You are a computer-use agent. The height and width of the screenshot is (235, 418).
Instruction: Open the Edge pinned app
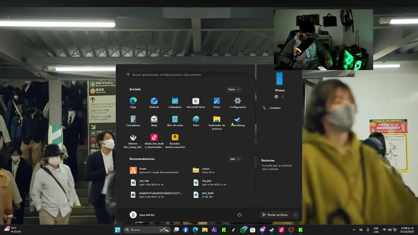pyautogui.click(x=133, y=103)
